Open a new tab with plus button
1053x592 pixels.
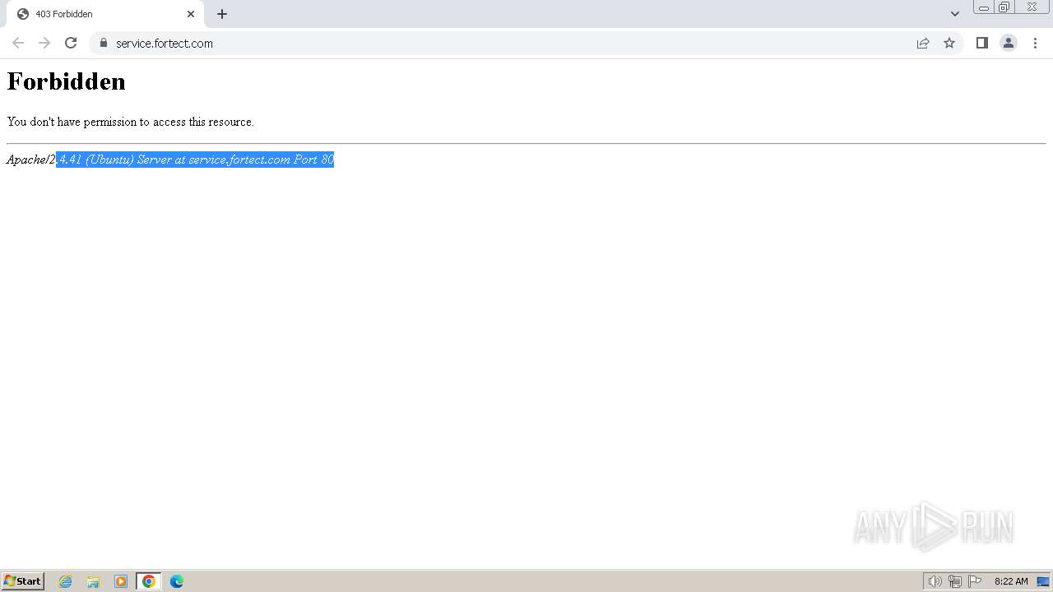point(222,14)
